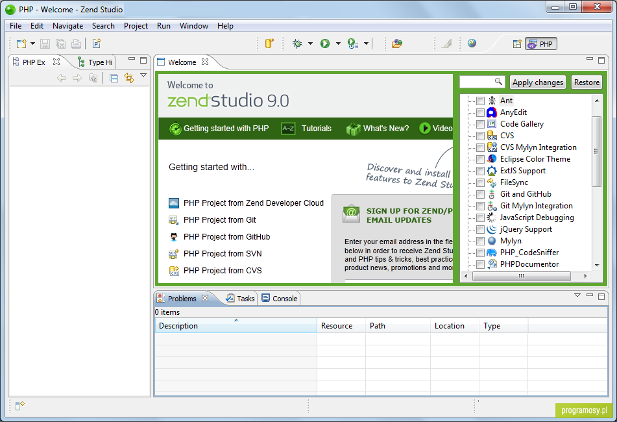Image resolution: width=617 pixels, height=422 pixels.
Task: Open the File menu
Action: click(16, 26)
